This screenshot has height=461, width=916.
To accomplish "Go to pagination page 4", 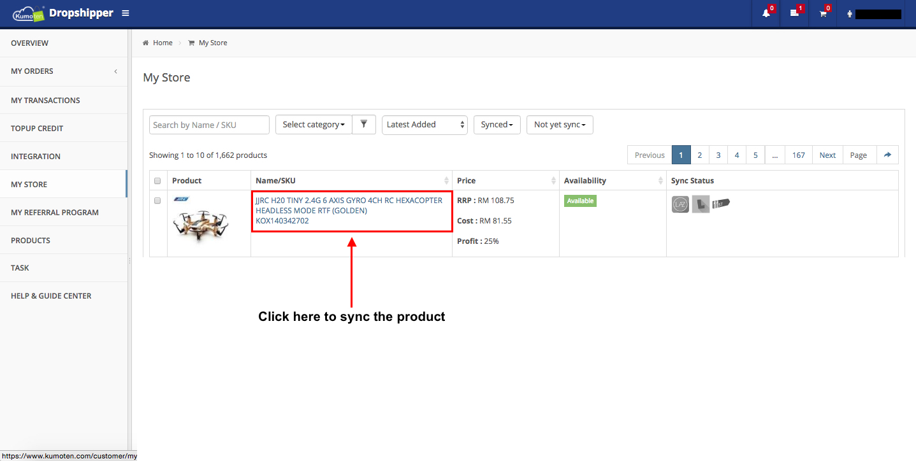I will click(736, 155).
